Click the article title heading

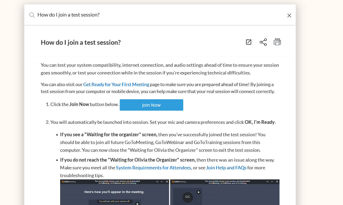pos(81,42)
